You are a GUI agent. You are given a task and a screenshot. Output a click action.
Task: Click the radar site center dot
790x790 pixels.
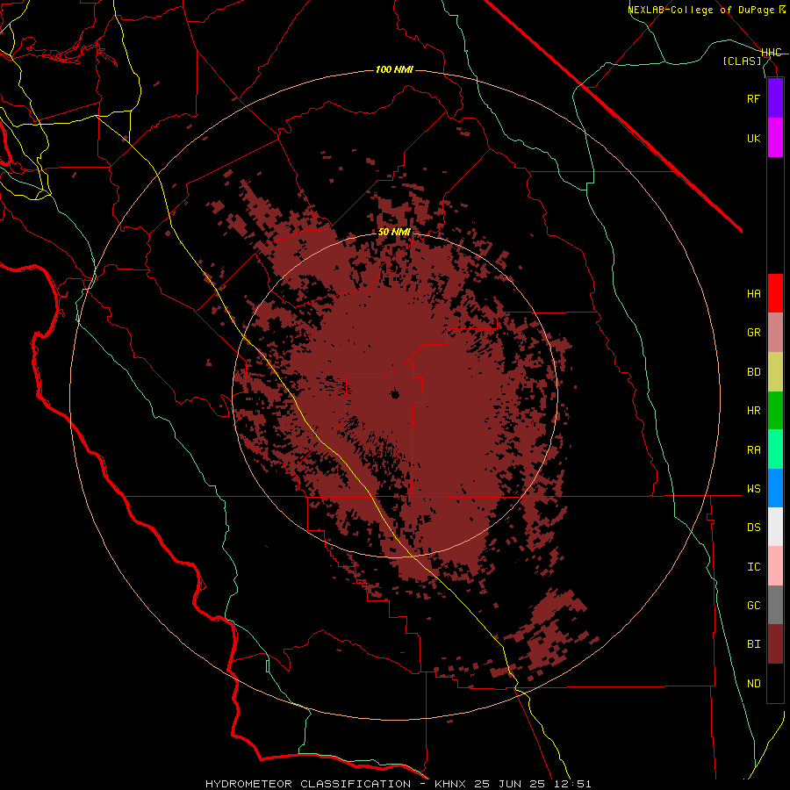tap(395, 394)
